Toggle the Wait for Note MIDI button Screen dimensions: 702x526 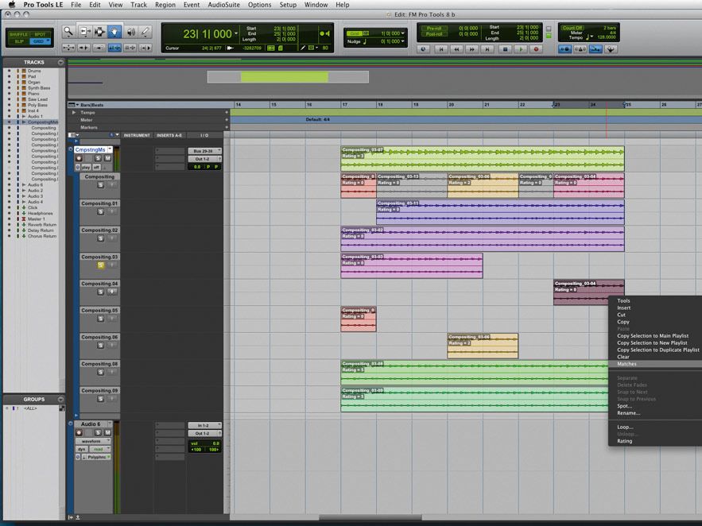point(565,49)
